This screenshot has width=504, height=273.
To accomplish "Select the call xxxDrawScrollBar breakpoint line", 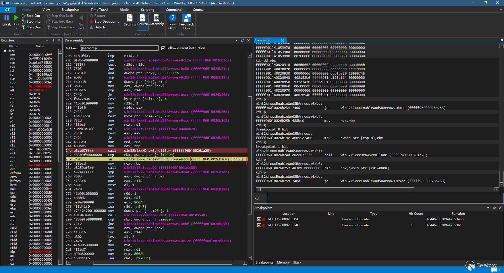I will pos(156,151).
